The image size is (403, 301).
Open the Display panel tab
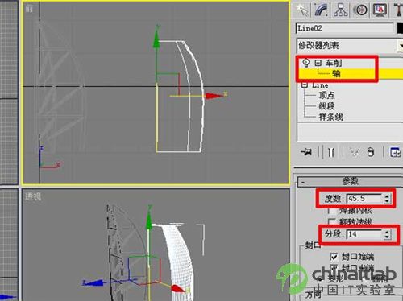(380, 10)
